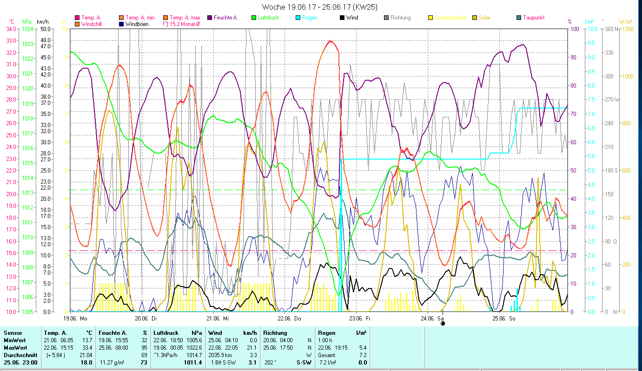
Task: Select the '22.06. Do' date axis label
Action: pyautogui.click(x=289, y=319)
